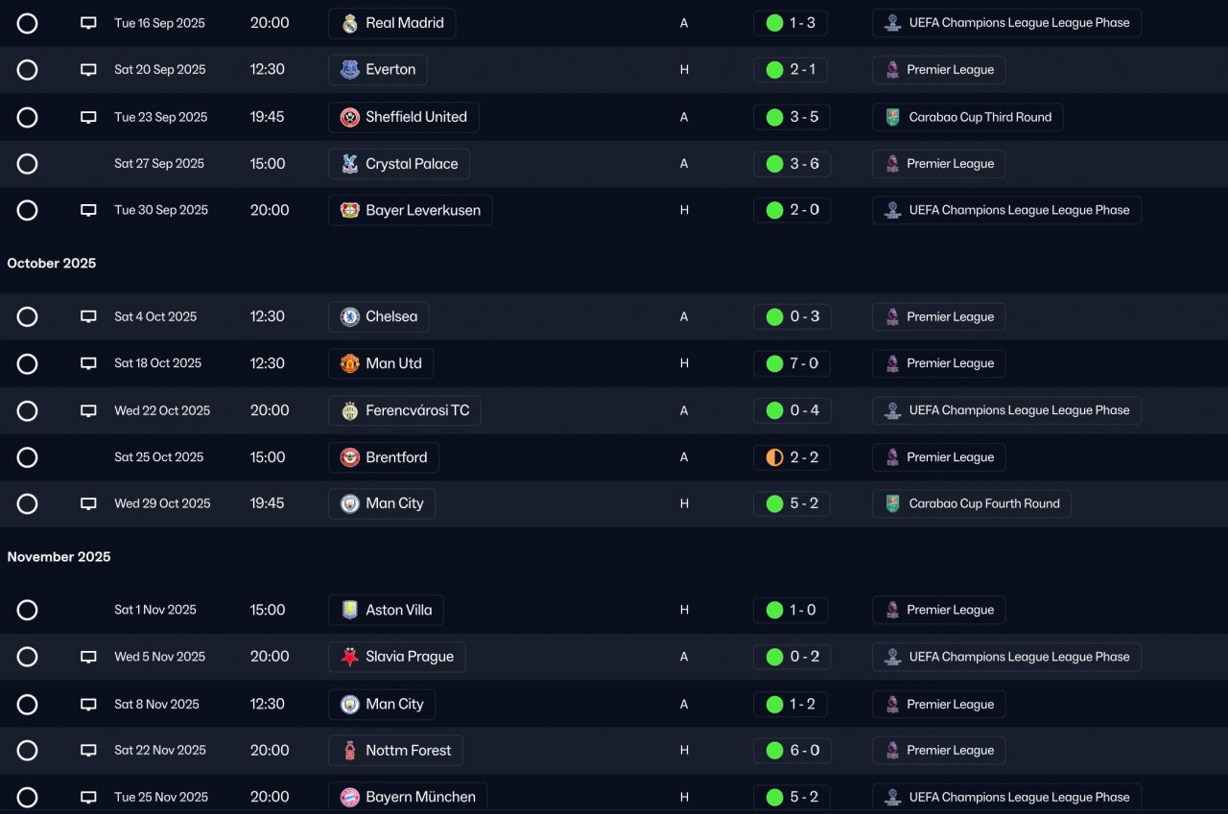This screenshot has height=814, width=1228.
Task: Click the Sheffield United club crest
Action: [350, 117]
